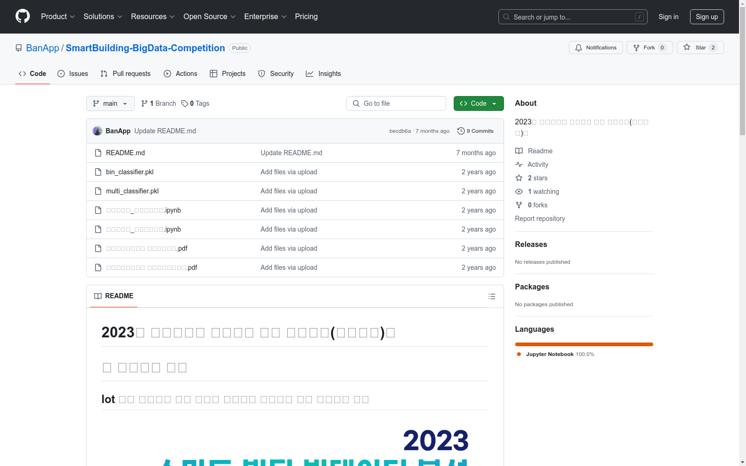This screenshot has width=746, height=466.
Task: Open the Security tab
Action: coord(276,74)
